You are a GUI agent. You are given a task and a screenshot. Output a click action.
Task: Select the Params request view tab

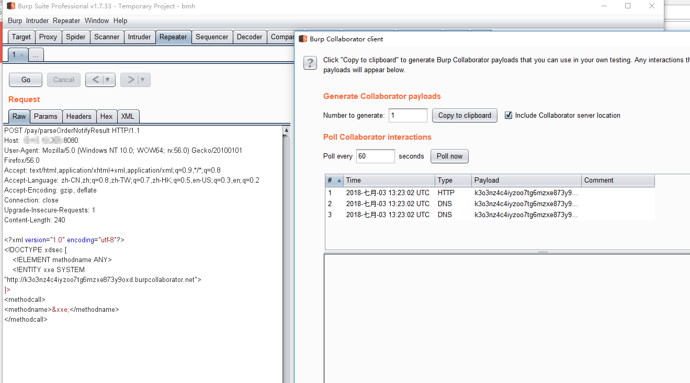(x=46, y=116)
